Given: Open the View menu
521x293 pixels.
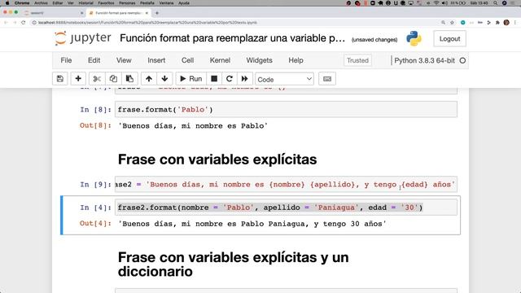Looking at the screenshot, I should point(124,60).
